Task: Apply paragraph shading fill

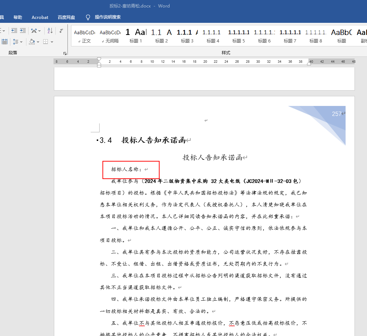Action: [x=32, y=42]
